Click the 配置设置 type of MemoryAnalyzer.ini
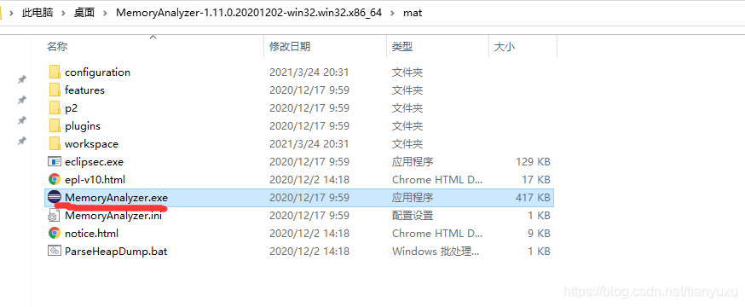 click(413, 215)
